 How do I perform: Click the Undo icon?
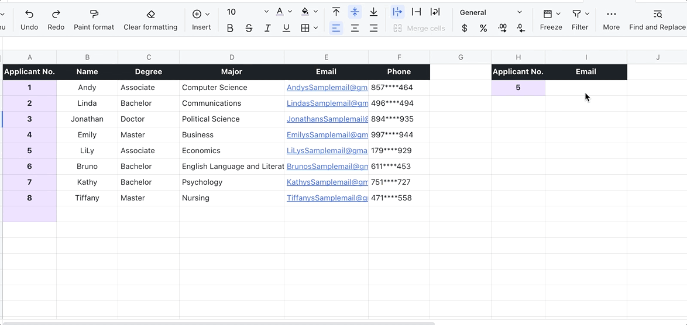(x=29, y=14)
